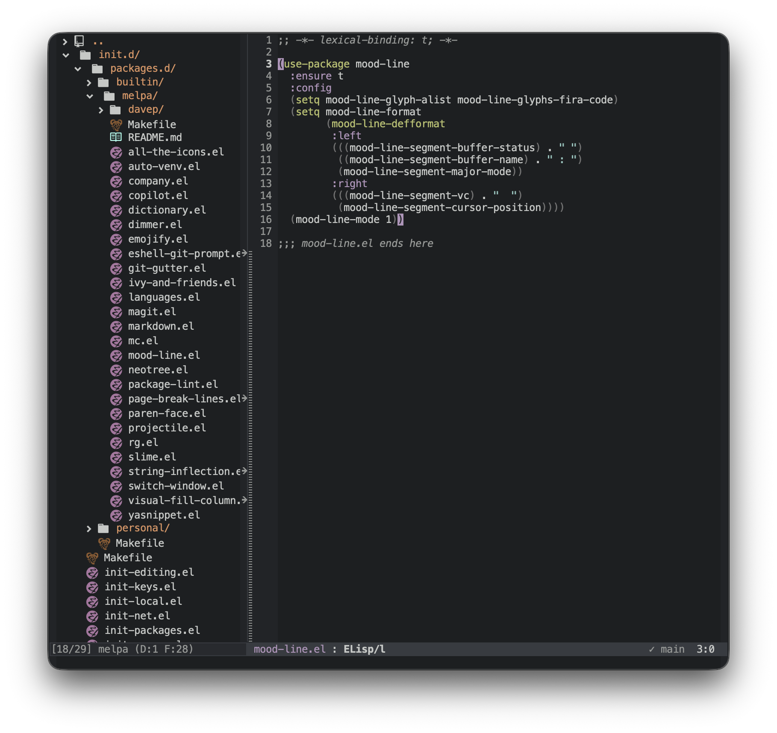This screenshot has width=777, height=733.
Task: Click the ELisp/l major mode indicator
Action: pyautogui.click(x=365, y=649)
